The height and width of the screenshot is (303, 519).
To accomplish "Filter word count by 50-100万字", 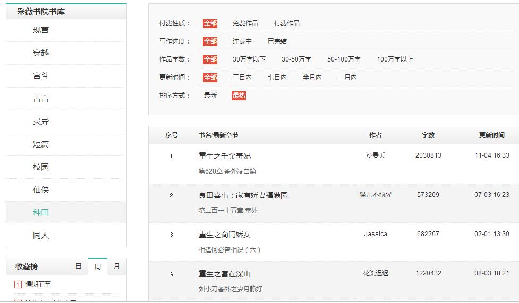I will [344, 59].
